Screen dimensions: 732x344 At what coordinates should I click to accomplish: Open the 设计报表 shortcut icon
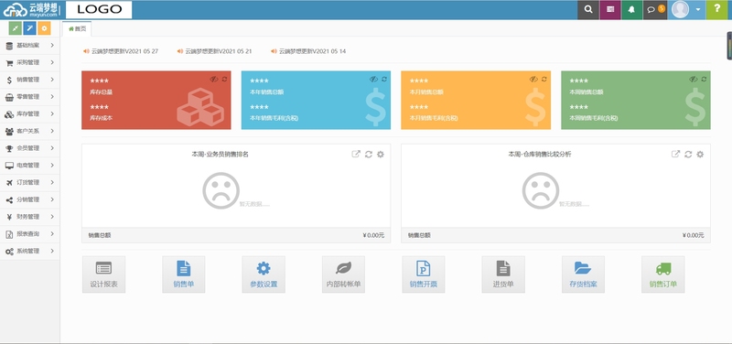coord(103,274)
